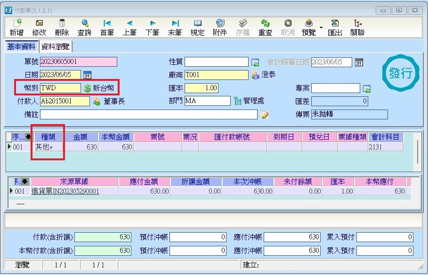
Task: Click the 取消 (cancel) icon
Action: click(288, 28)
